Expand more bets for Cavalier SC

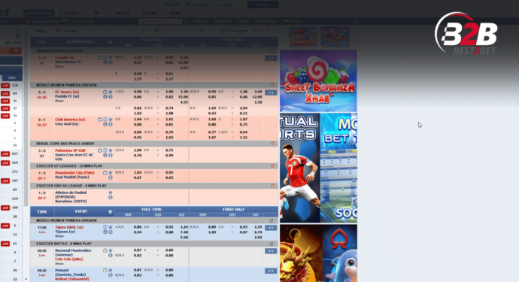point(271,58)
